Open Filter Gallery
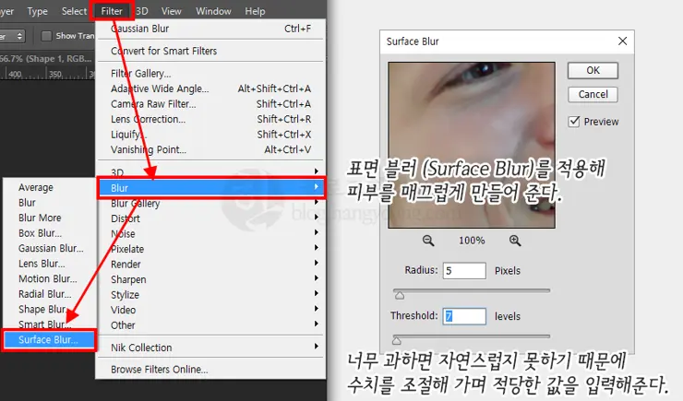 point(210,74)
